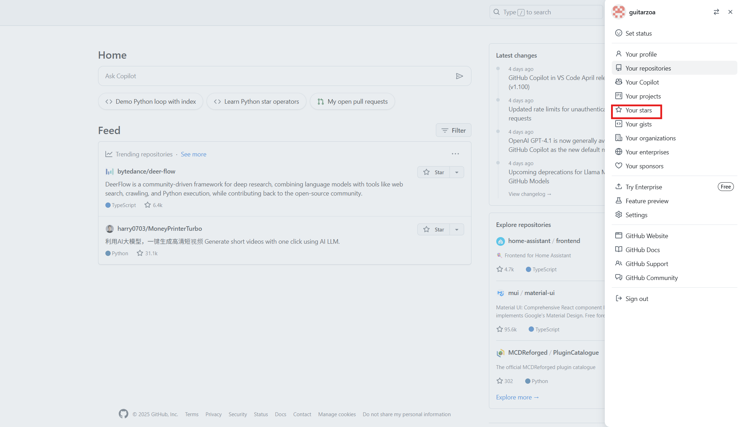Viewport: 744px width, 427px height.
Task: Open the Docs footer link
Action: pyautogui.click(x=281, y=414)
